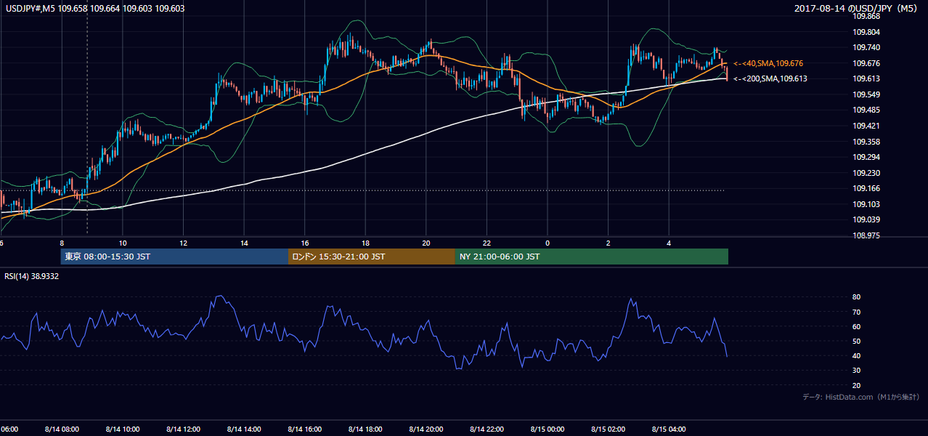Click bottom time label 8/14 18:00

[x=365, y=429]
